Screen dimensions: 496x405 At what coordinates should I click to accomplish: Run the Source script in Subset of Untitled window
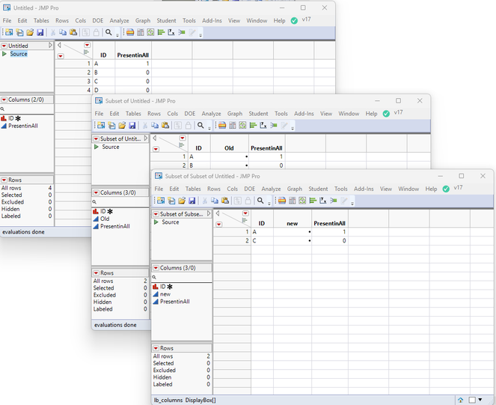click(x=97, y=147)
